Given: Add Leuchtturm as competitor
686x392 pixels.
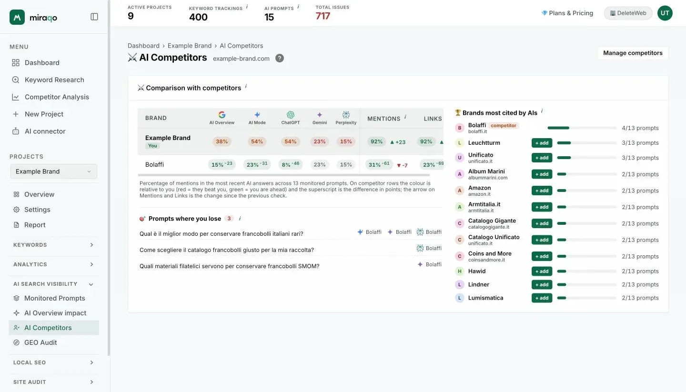Looking at the screenshot, I should [x=542, y=143].
